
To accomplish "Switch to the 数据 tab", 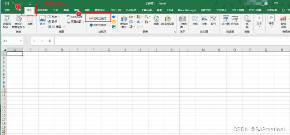I will point(66,10).
